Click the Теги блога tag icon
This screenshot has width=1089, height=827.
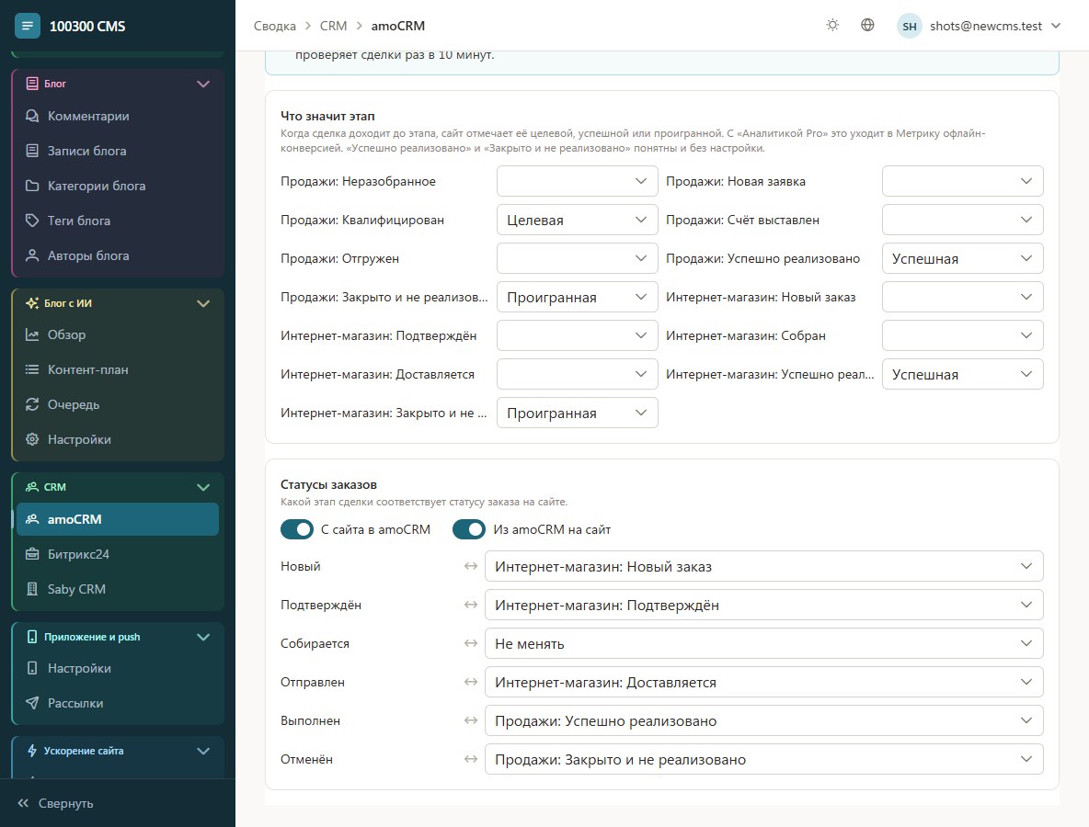[32, 221]
